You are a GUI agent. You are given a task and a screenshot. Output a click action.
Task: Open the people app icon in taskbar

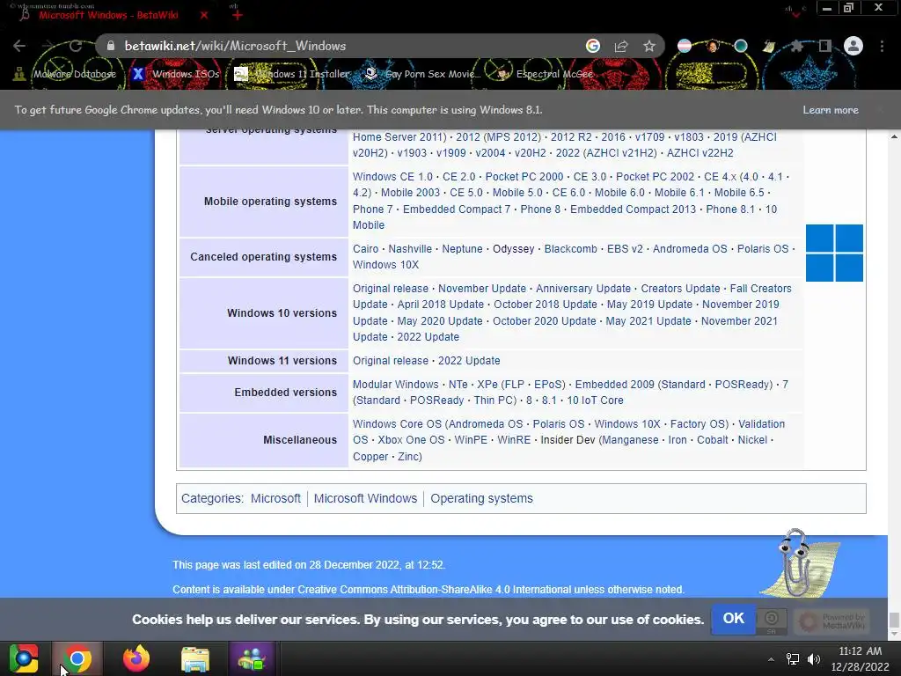click(x=251, y=658)
